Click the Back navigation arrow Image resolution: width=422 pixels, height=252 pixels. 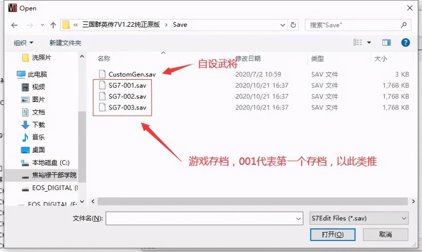[14, 25]
